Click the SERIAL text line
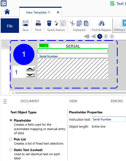 point(73,46)
